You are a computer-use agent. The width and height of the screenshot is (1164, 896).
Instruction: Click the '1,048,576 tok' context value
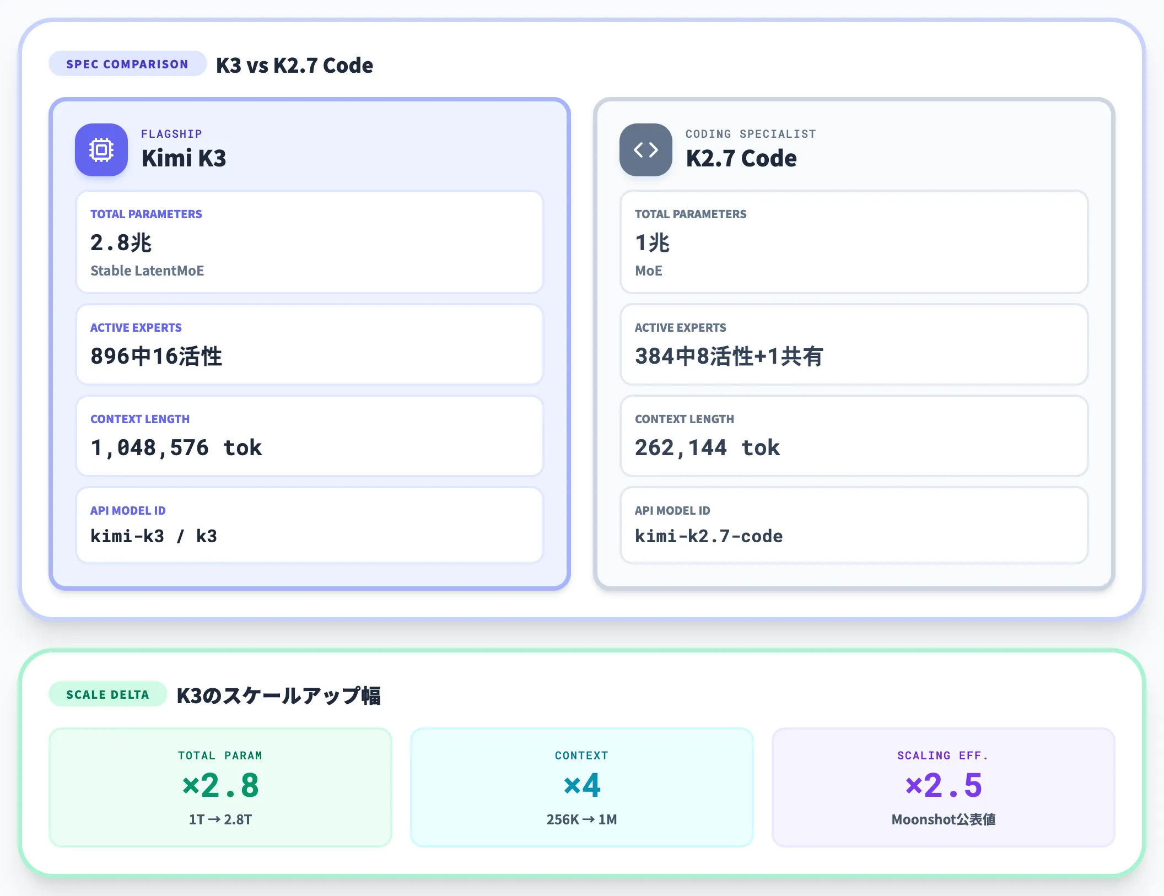(176, 447)
